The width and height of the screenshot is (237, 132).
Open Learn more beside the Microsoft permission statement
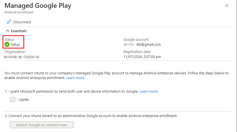149,91
